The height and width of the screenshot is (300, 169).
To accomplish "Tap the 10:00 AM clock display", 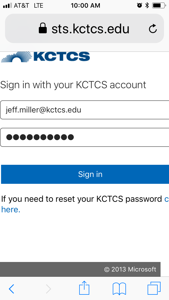I will [x=85, y=5].
